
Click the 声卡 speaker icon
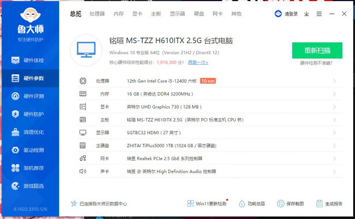pyautogui.click(x=83, y=171)
